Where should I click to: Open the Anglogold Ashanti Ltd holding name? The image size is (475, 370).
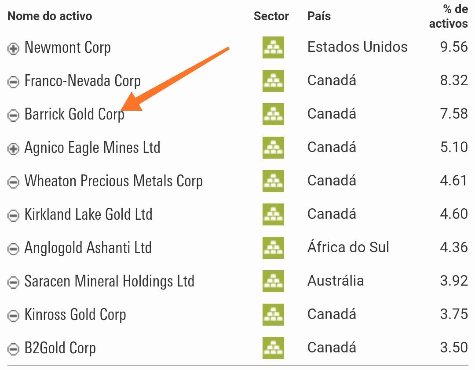tap(88, 248)
